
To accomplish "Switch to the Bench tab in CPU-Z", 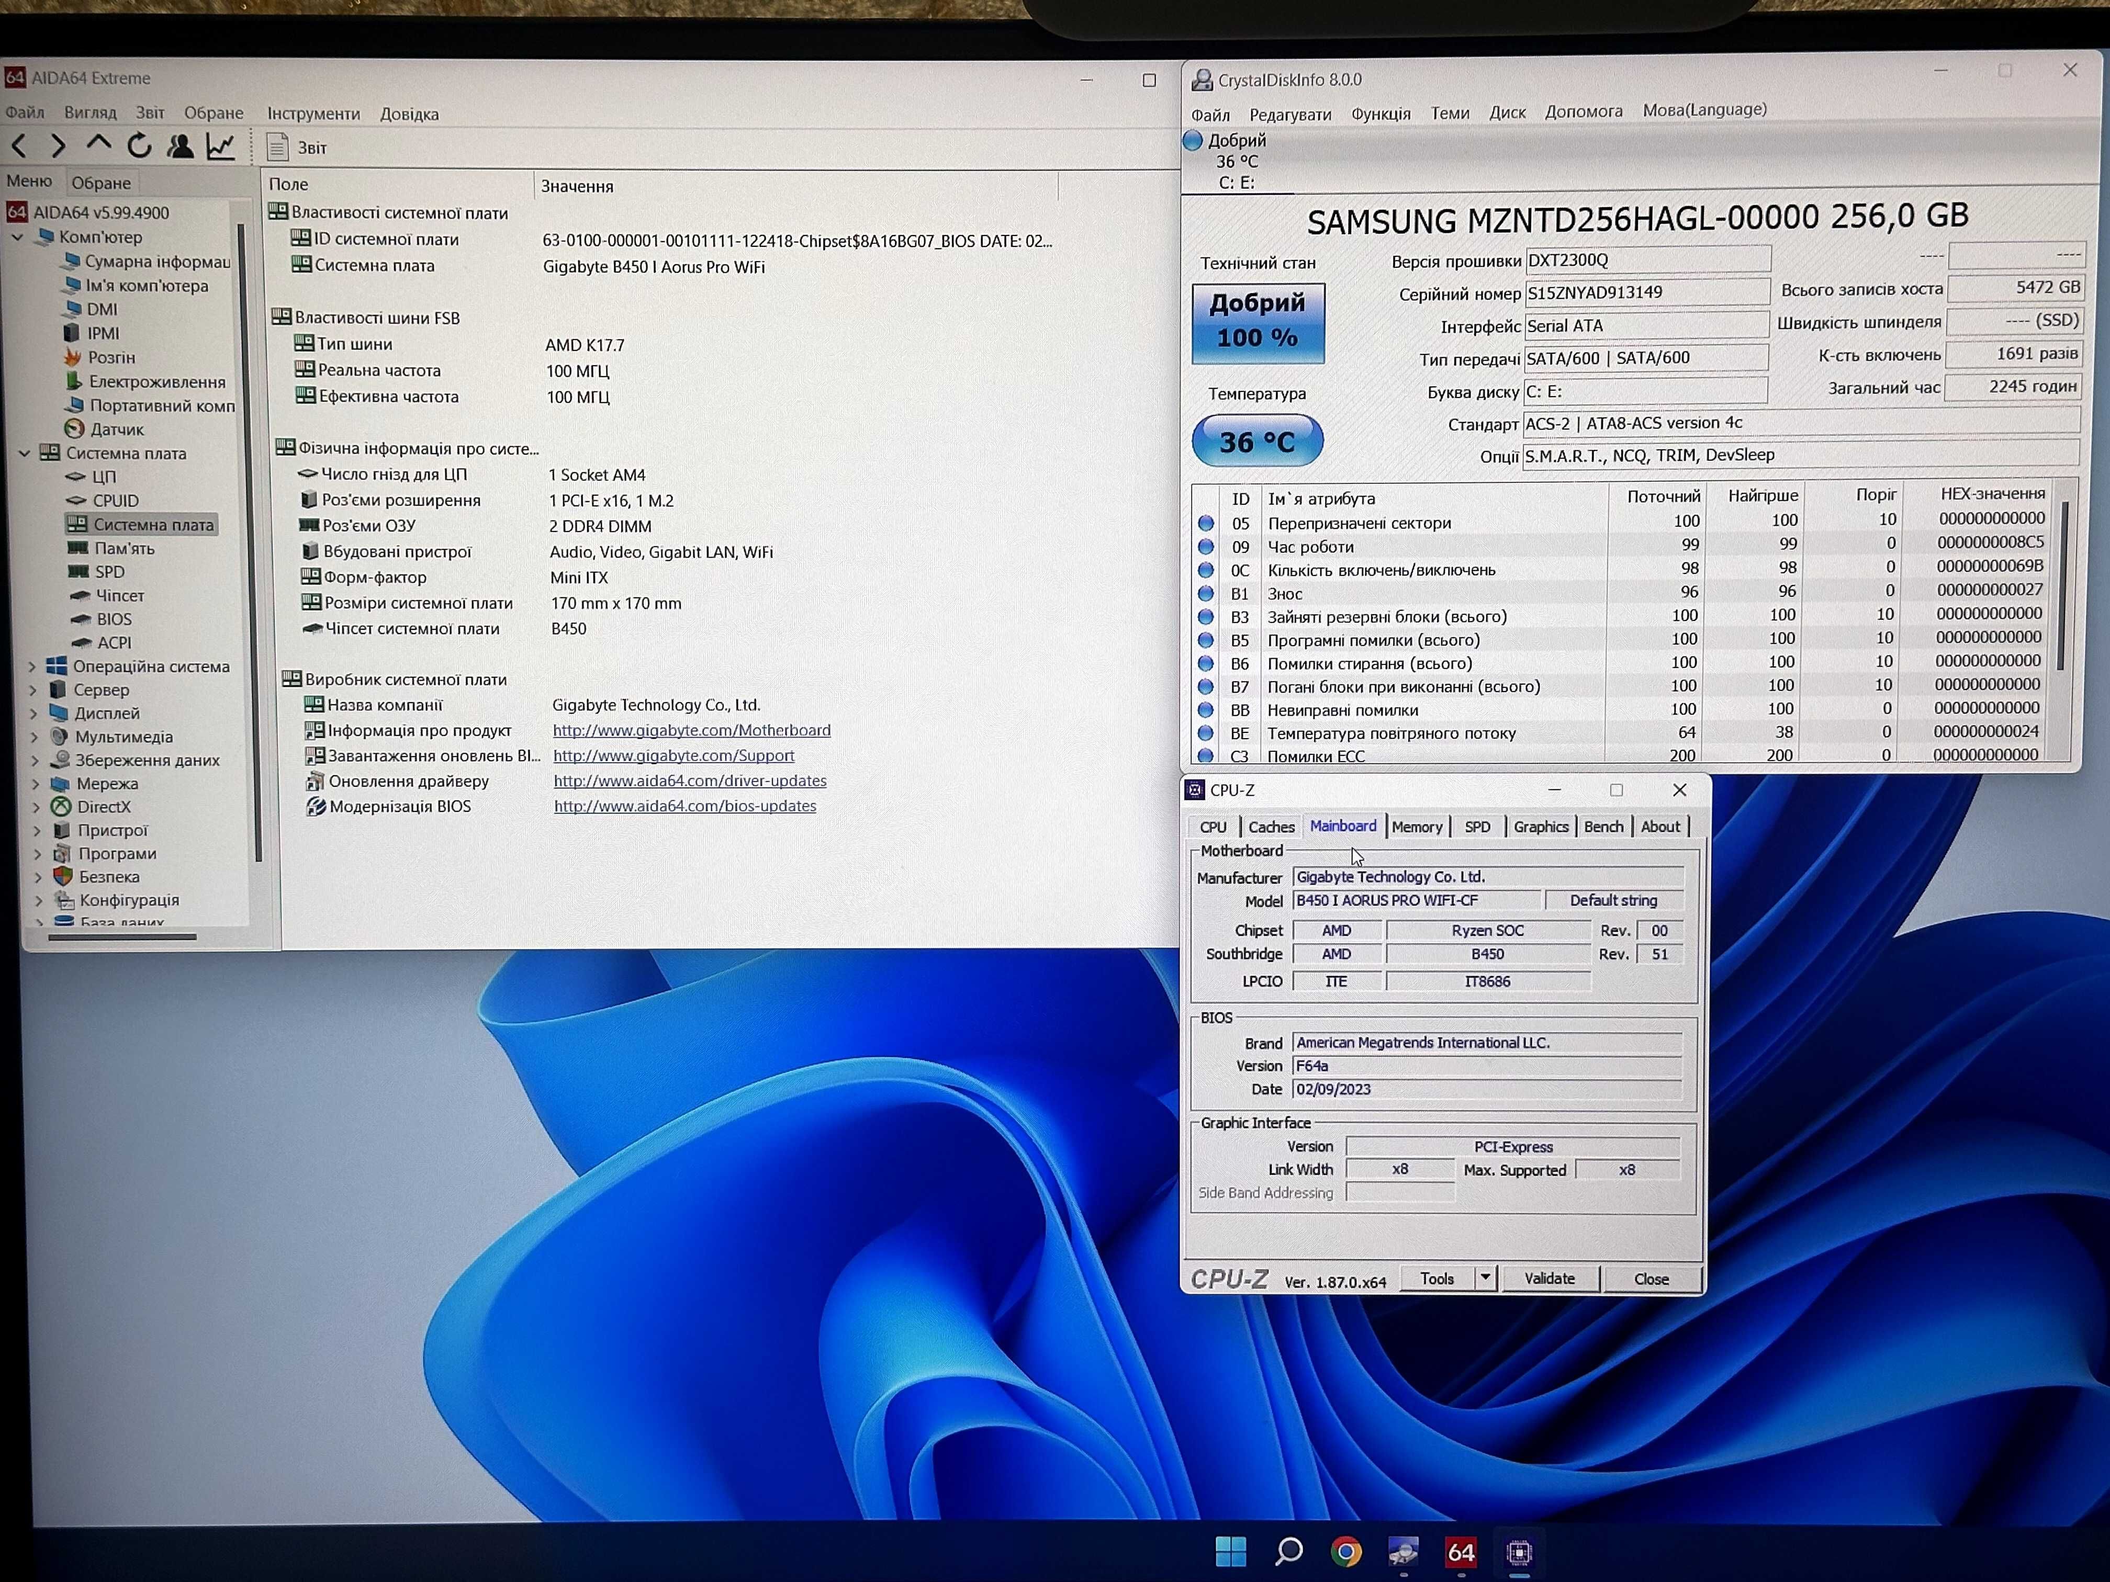I will coord(1602,827).
